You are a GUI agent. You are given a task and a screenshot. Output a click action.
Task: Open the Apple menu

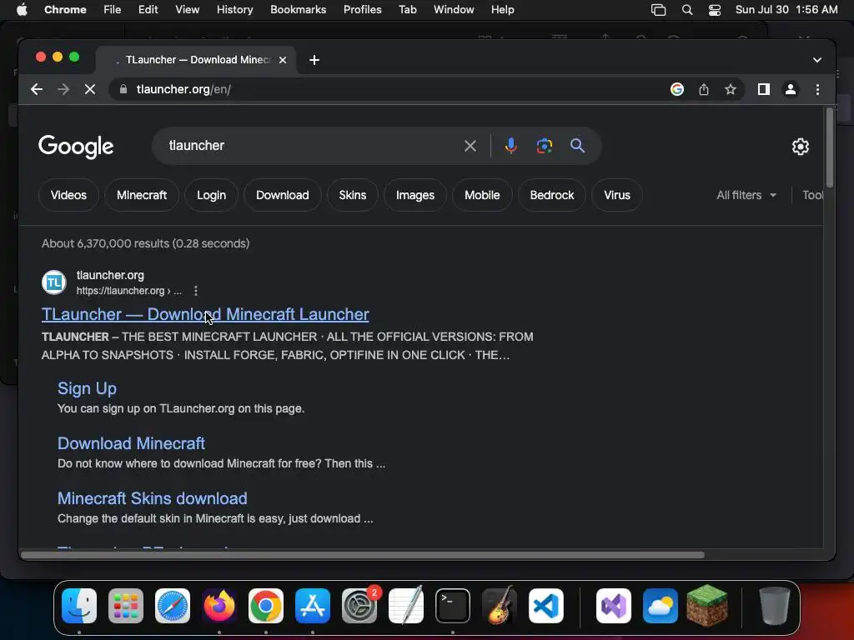[22, 10]
